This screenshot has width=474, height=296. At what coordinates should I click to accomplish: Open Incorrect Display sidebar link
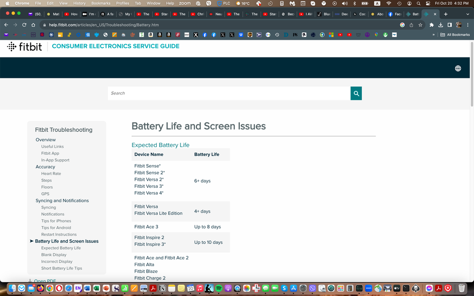click(57, 261)
